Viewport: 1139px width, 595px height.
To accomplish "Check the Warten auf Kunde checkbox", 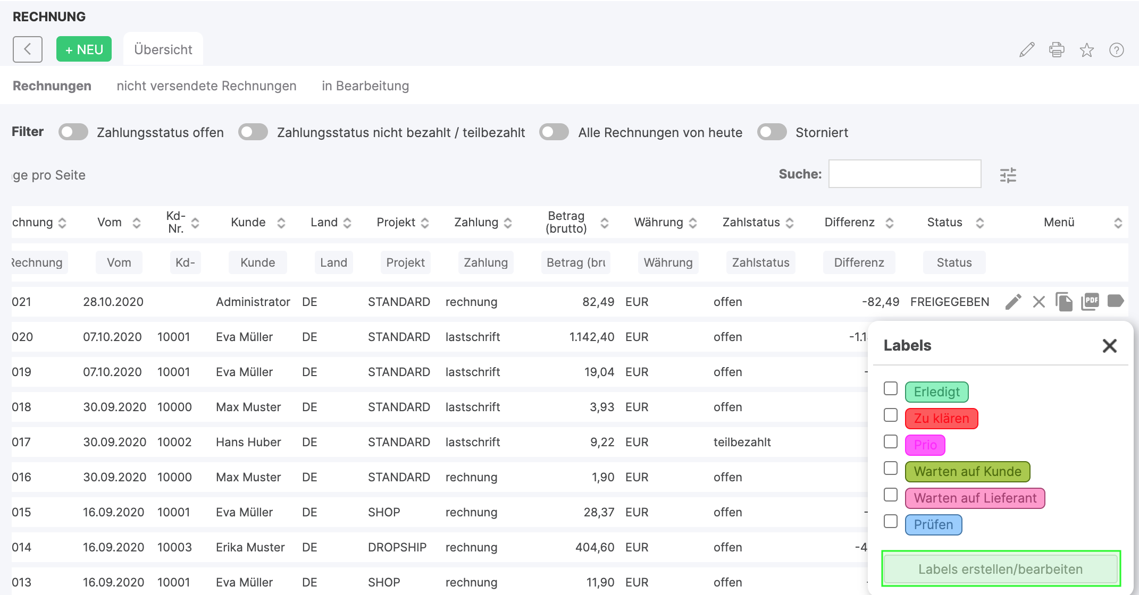I will pos(891,469).
